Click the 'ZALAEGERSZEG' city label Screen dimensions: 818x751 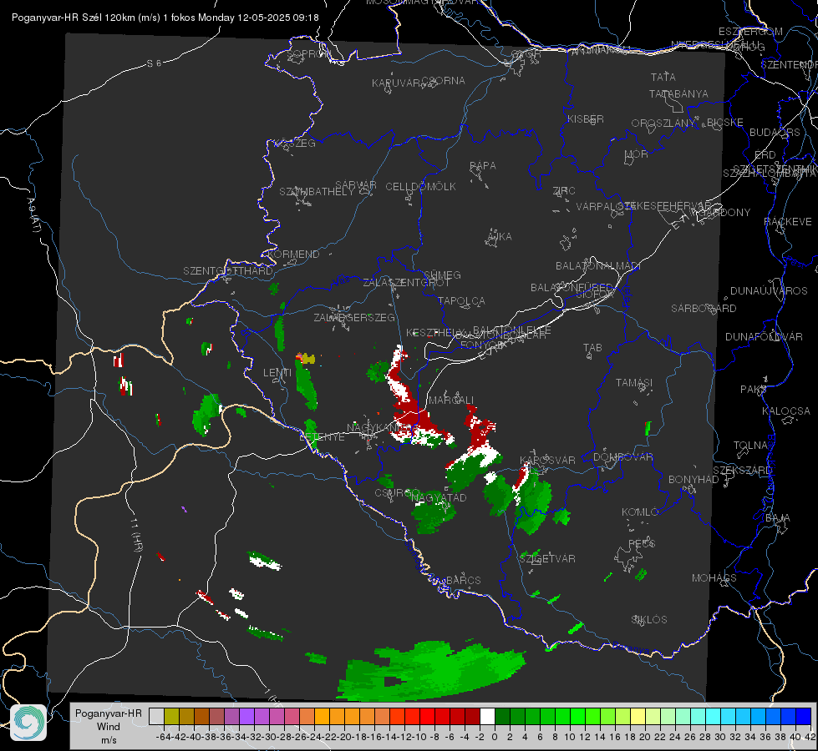pos(354,317)
